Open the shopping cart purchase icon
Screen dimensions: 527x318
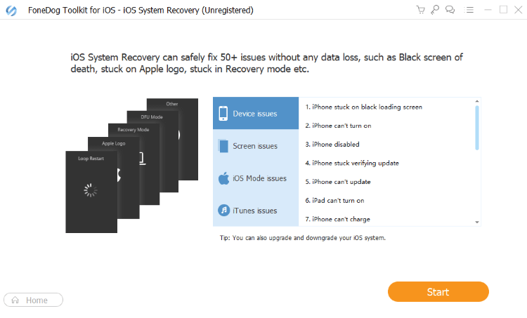point(420,10)
